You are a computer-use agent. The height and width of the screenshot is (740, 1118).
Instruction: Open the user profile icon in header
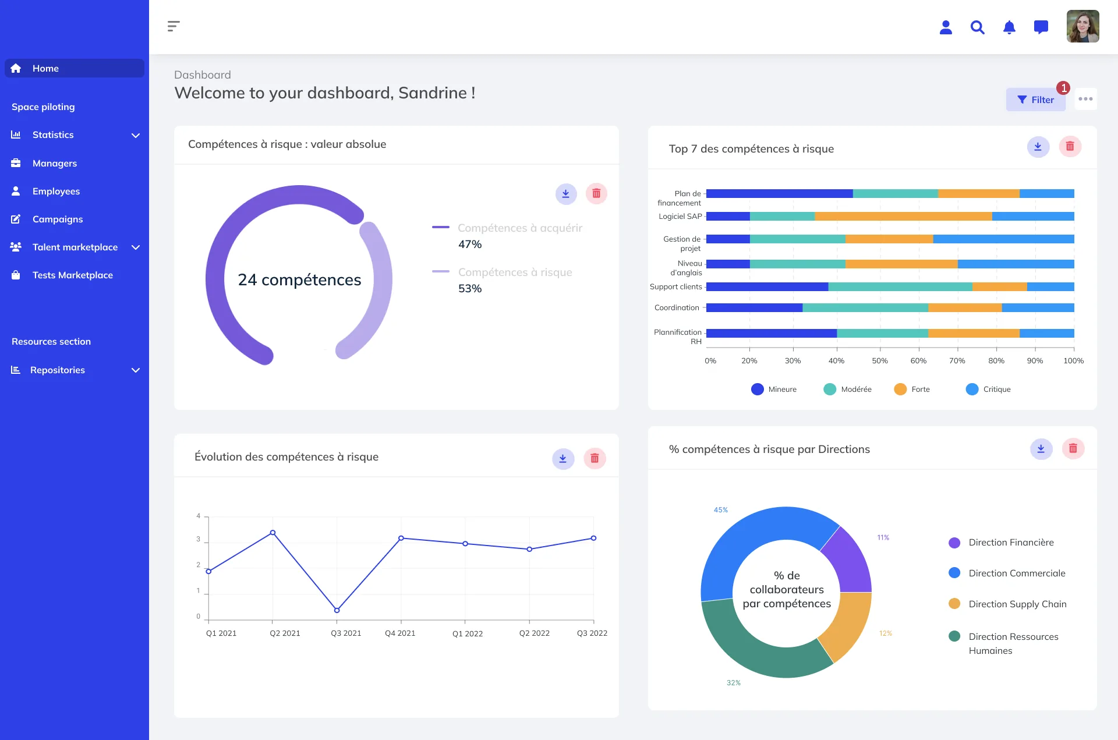946,27
